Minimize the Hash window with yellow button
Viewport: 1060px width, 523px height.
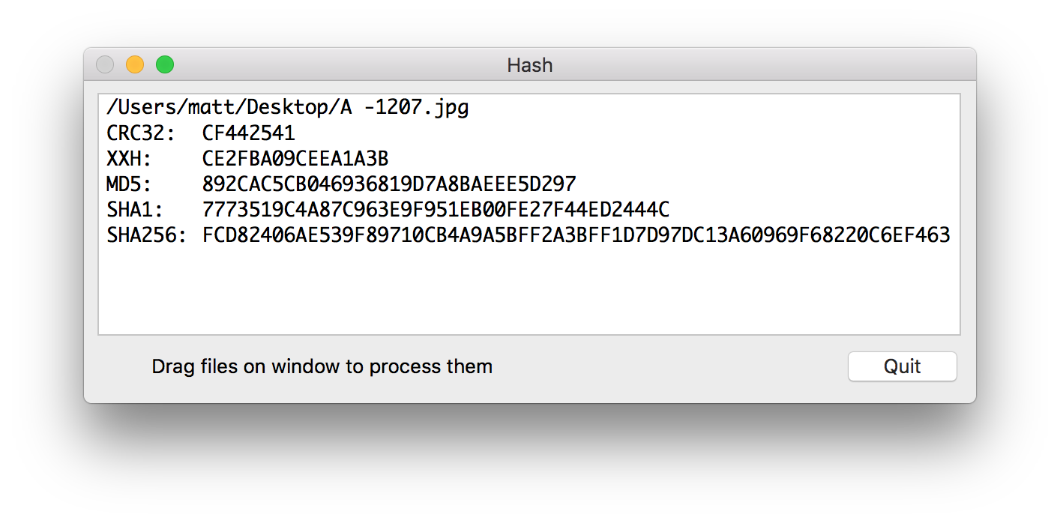point(135,65)
